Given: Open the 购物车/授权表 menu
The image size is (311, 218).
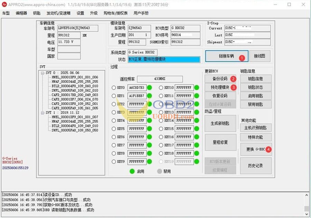Looking at the screenshot, I should (115, 13).
